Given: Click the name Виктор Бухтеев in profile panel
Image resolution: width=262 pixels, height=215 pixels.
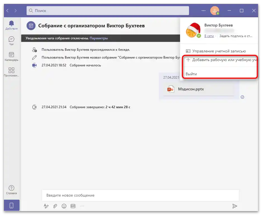Looking at the screenshot, I should click(219, 25).
